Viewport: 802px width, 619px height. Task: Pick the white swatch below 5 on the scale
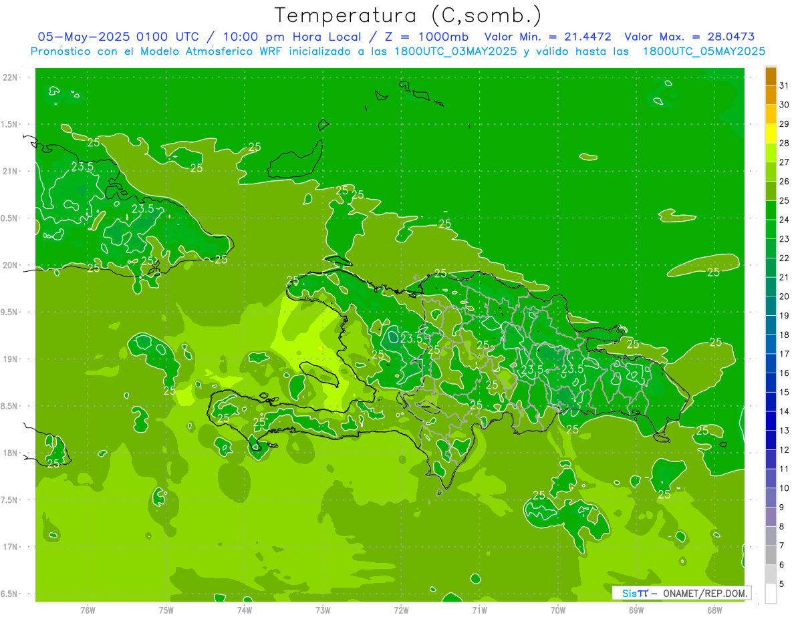click(x=771, y=594)
